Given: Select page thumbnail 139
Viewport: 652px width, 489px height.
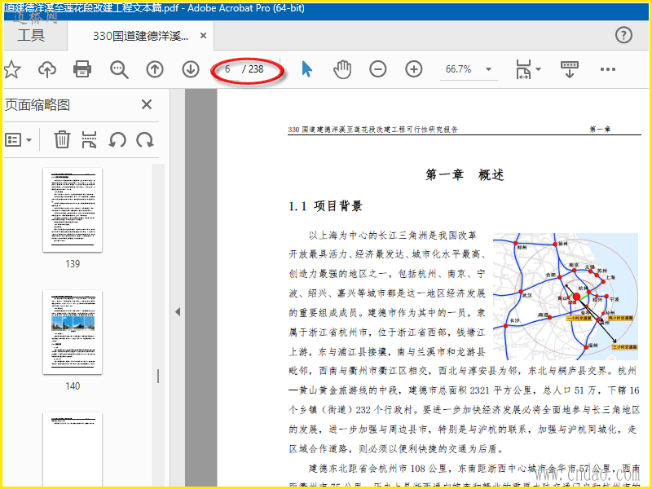Looking at the screenshot, I should point(73,210).
